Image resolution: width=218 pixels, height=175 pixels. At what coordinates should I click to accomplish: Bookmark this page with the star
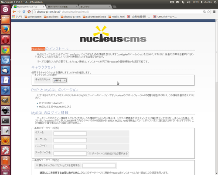pyautogui.click(x=208, y=12)
